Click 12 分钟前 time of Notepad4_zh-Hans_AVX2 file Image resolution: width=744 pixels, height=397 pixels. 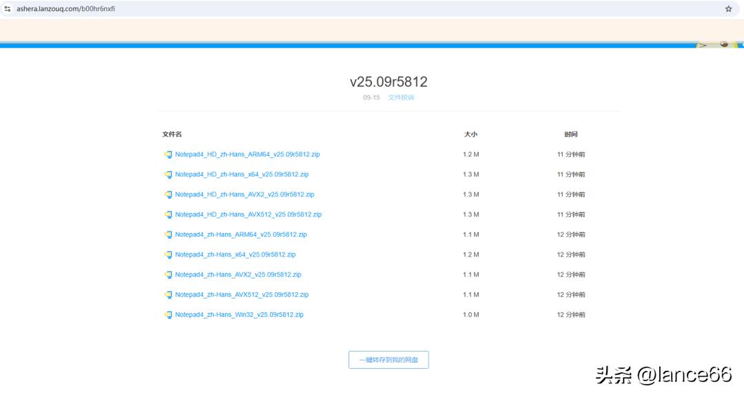571,274
